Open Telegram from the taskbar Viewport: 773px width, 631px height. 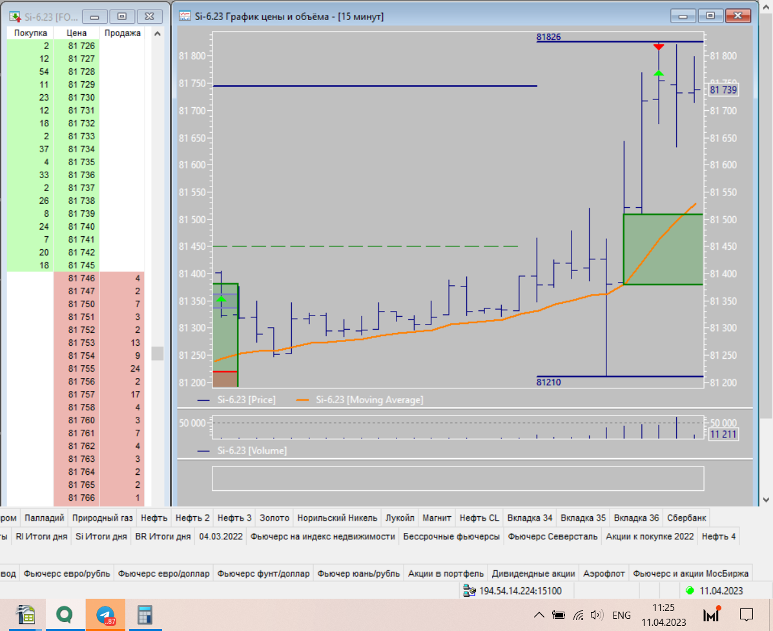tap(105, 615)
